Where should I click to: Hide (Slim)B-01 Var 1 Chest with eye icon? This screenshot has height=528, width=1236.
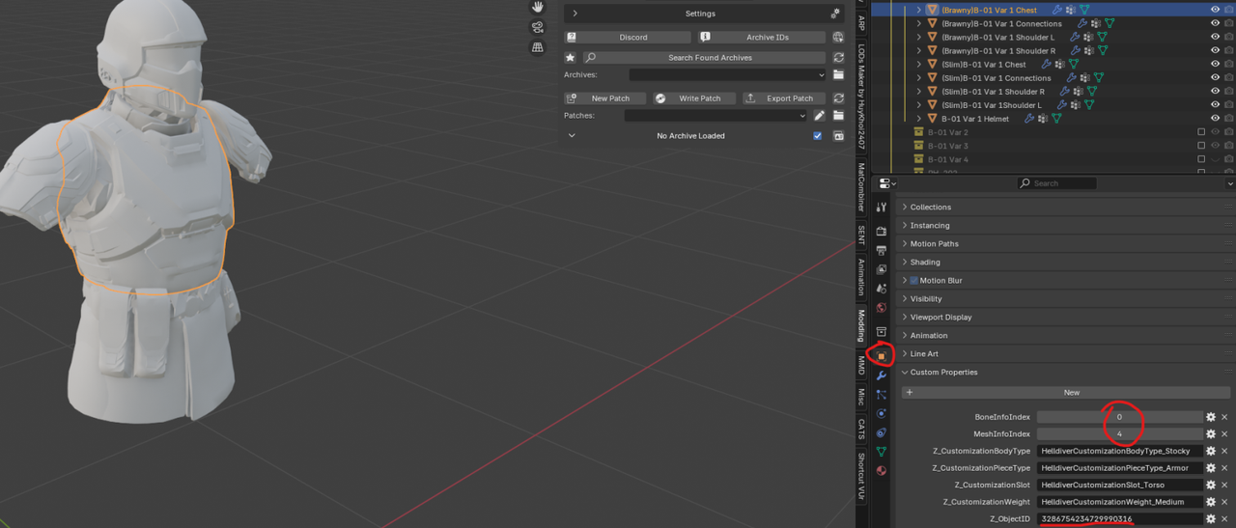(1215, 65)
